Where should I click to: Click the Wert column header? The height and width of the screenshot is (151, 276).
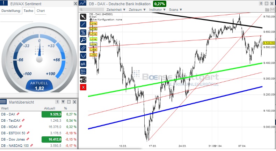5,108
